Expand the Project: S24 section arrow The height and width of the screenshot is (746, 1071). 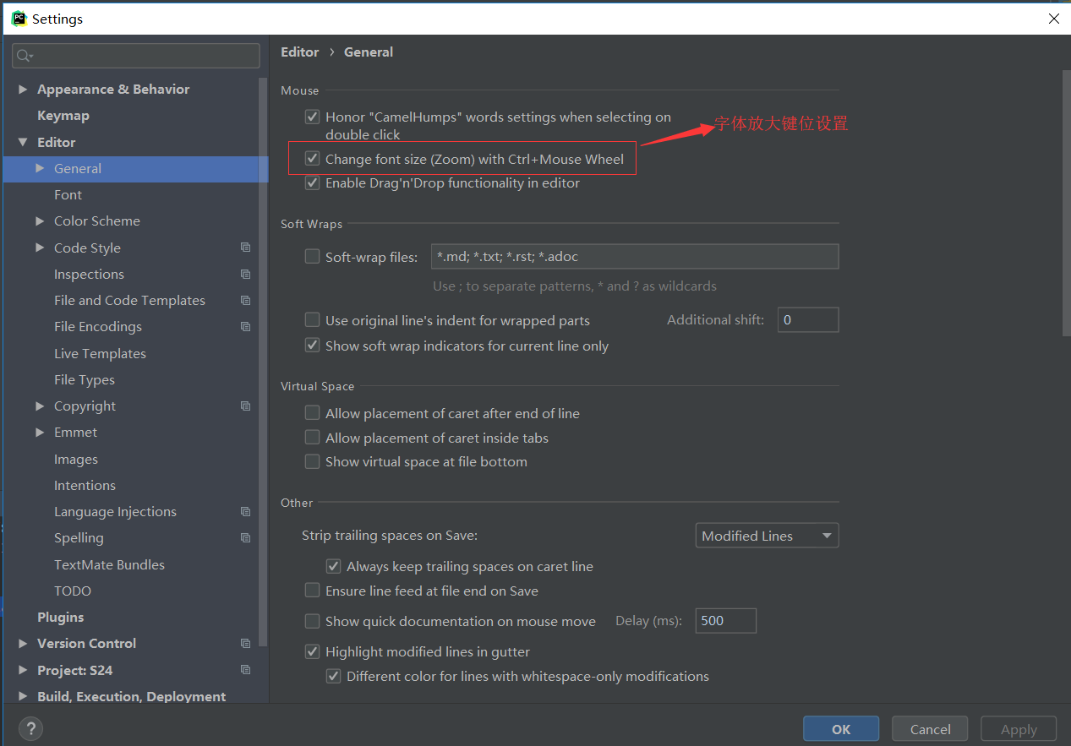click(x=23, y=670)
